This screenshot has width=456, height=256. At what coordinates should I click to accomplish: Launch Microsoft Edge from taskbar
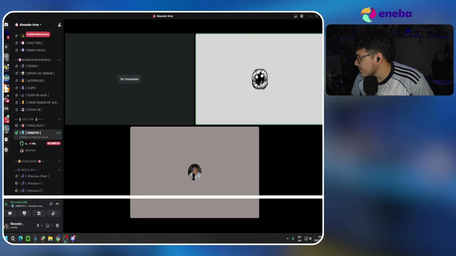pyautogui.click(x=20, y=239)
